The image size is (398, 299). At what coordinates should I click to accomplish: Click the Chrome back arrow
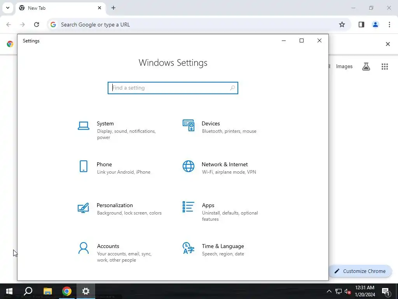click(9, 25)
